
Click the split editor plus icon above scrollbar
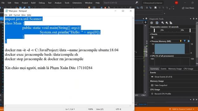(145, 22)
